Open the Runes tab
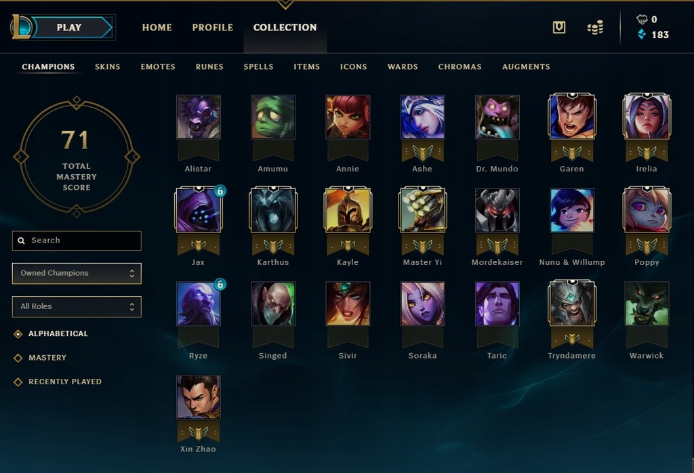The width and height of the screenshot is (694, 473). pos(209,67)
